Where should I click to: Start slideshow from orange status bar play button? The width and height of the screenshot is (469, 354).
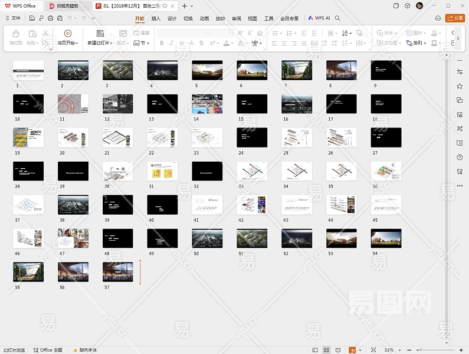pyautogui.click(x=353, y=350)
